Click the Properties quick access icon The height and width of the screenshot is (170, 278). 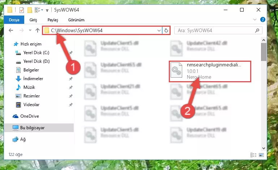(22, 10)
